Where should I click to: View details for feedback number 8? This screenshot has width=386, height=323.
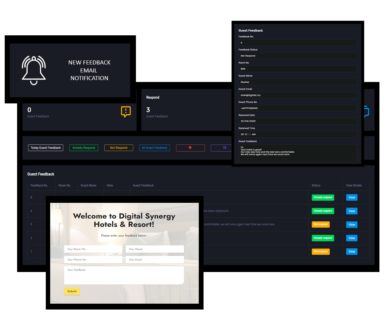(x=351, y=197)
